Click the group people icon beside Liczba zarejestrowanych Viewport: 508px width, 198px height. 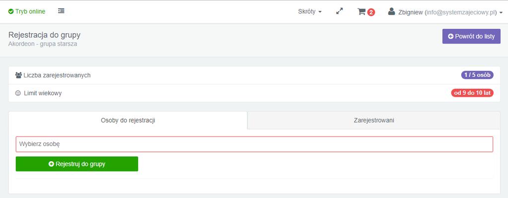click(18, 75)
